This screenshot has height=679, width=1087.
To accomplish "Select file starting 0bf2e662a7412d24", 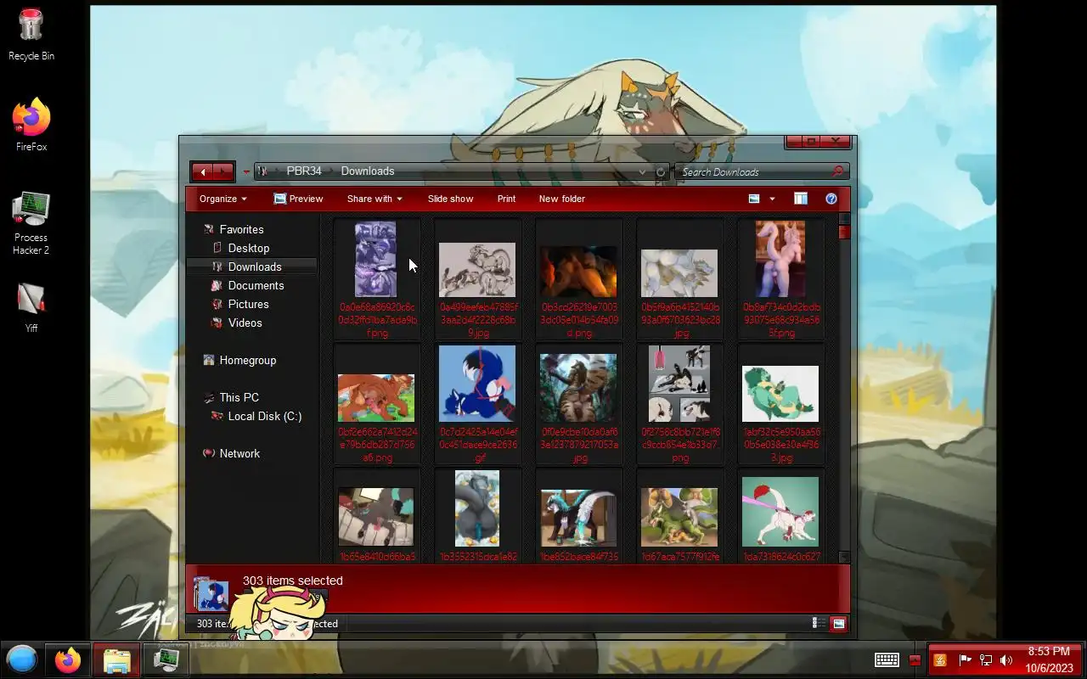I will 376,404.
